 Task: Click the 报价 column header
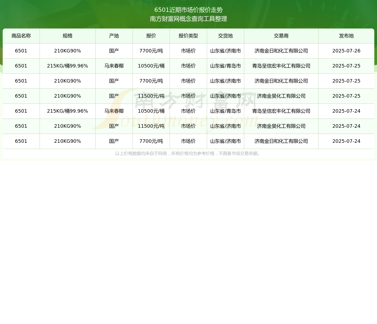151,36
